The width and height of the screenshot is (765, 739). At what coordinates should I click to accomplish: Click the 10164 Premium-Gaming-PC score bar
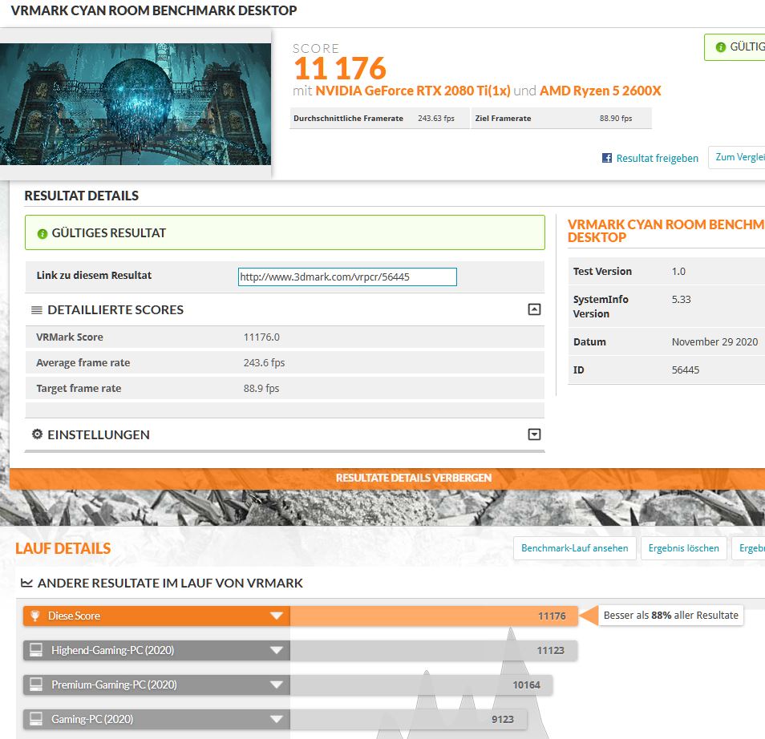click(422, 684)
